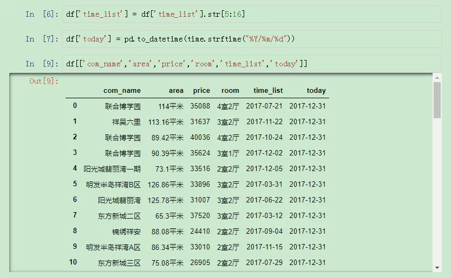Click cell 明发半岛祥湾B区
This screenshot has height=278, width=451.
(113, 185)
